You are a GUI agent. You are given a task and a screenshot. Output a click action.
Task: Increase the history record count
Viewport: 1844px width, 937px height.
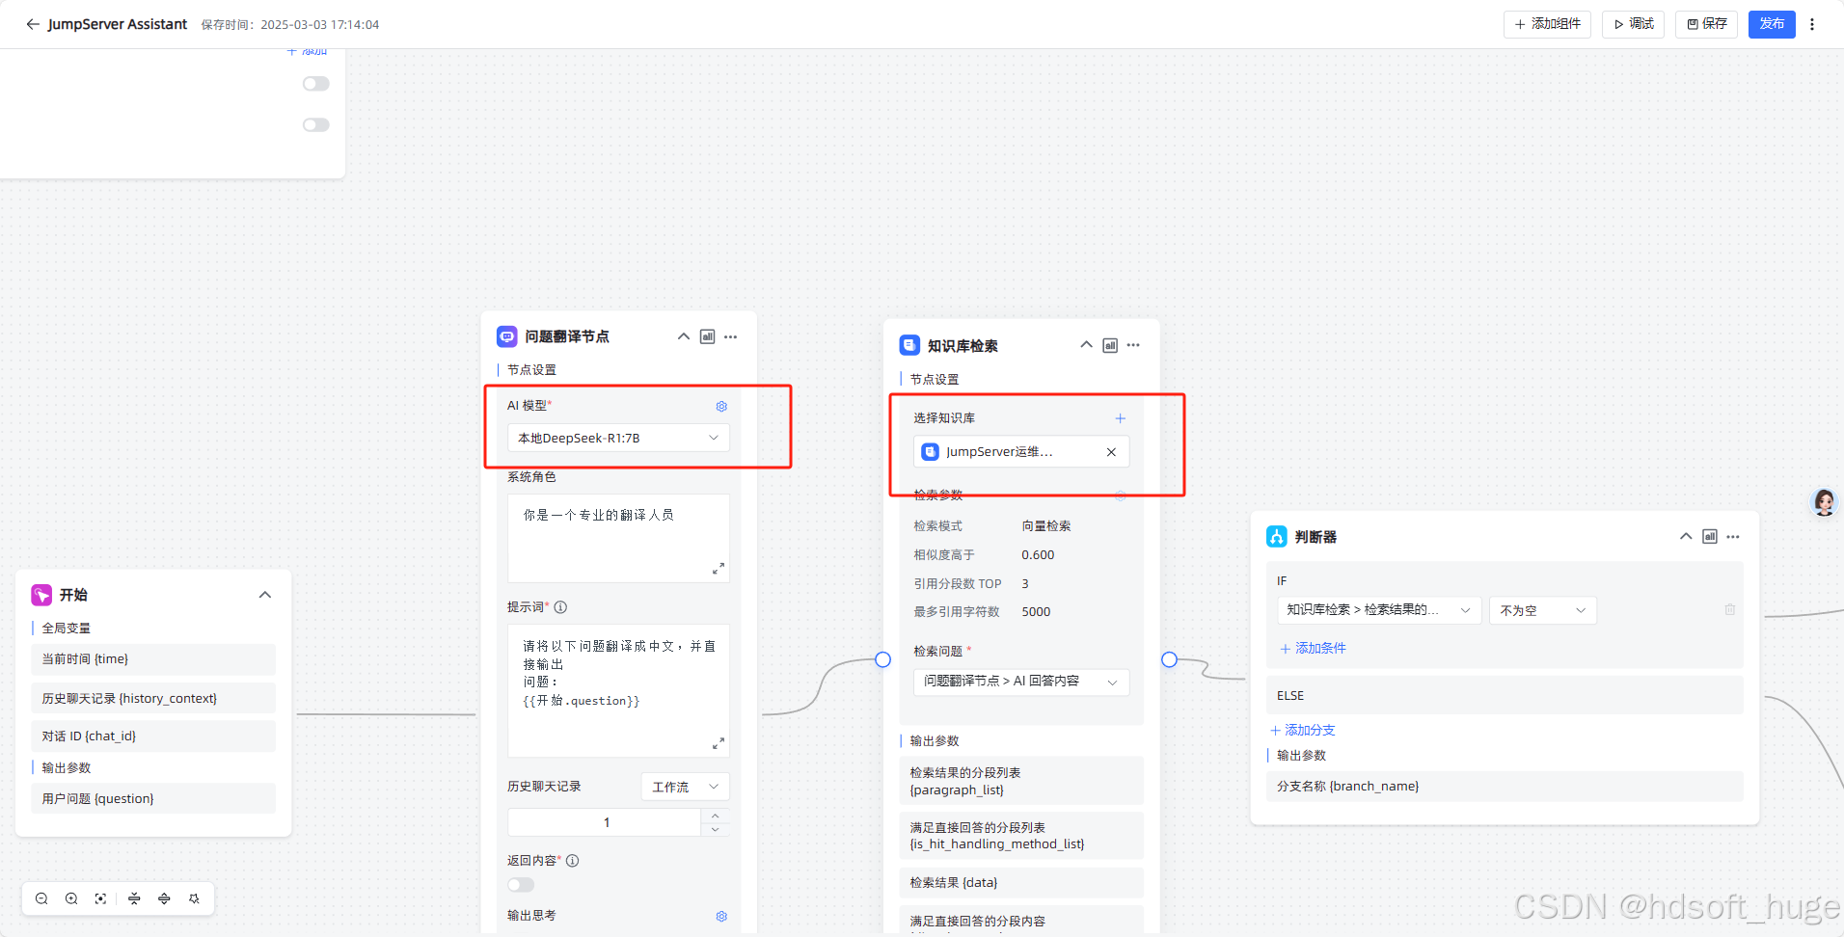tap(716, 816)
